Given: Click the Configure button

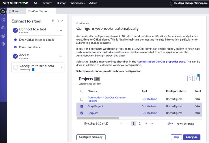Looking at the screenshot, I should point(192,137).
